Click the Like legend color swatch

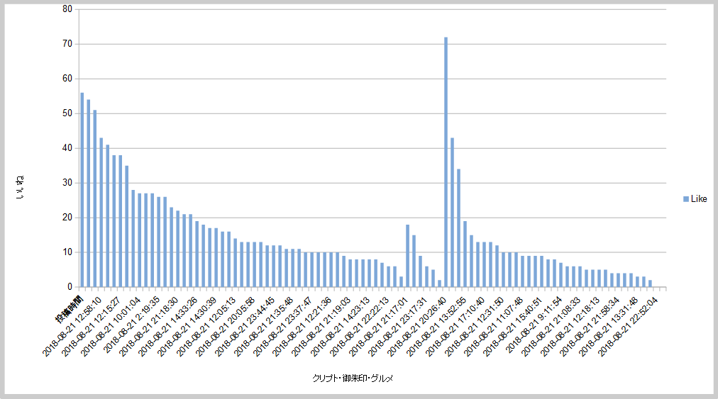pyautogui.click(x=685, y=199)
